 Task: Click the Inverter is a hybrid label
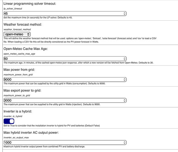point(18,111)
